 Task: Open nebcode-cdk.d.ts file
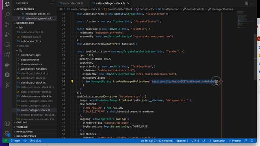click(x=32, y=32)
